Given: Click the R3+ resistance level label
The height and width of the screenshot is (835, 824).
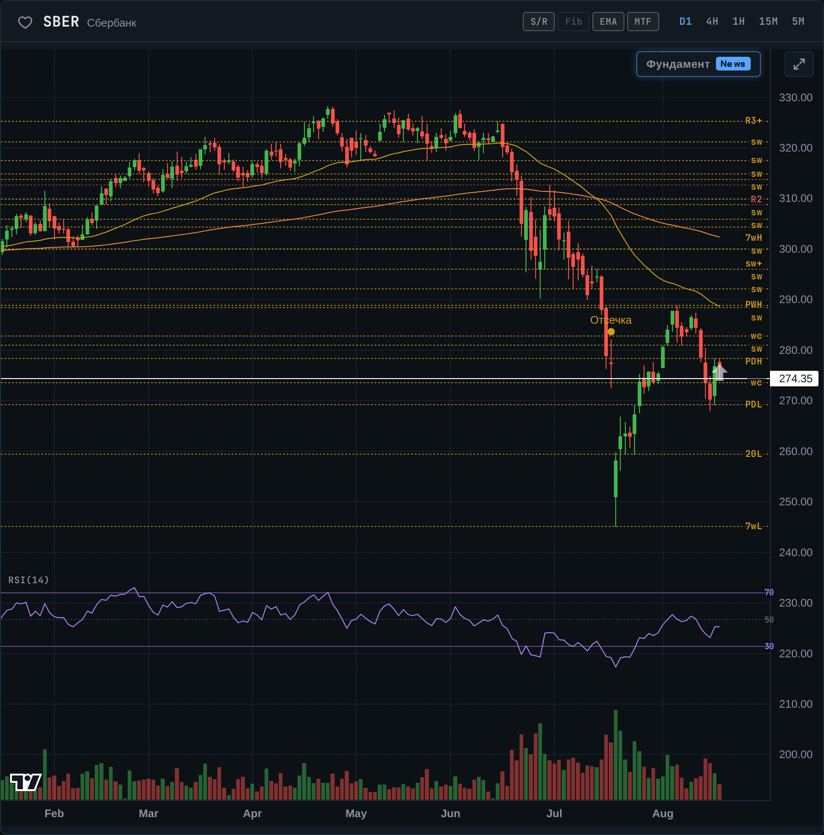Looking at the screenshot, I should (x=754, y=121).
